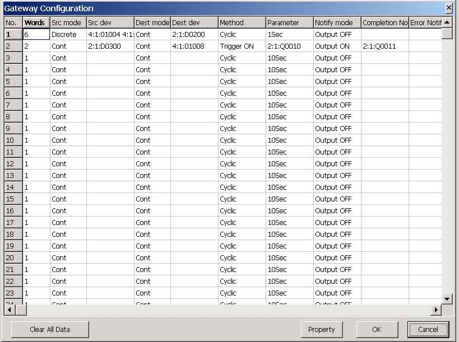Select the Trigger ON method cell

coord(242,46)
